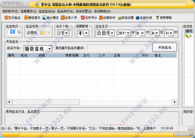
Task: Open the 五行起名 toolbar tool
Action: coord(12,18)
